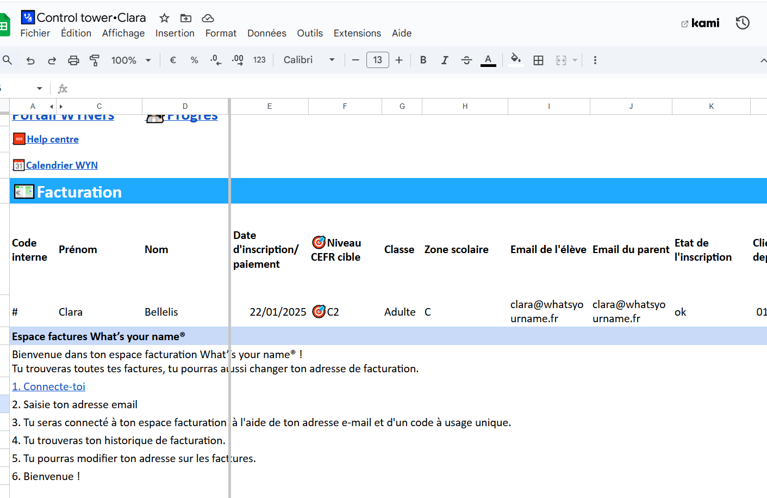This screenshot has width=767, height=498.
Task: Click the merge cells icon
Action: (561, 60)
